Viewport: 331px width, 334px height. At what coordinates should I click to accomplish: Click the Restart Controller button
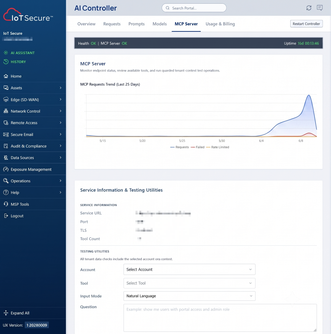[x=306, y=24]
